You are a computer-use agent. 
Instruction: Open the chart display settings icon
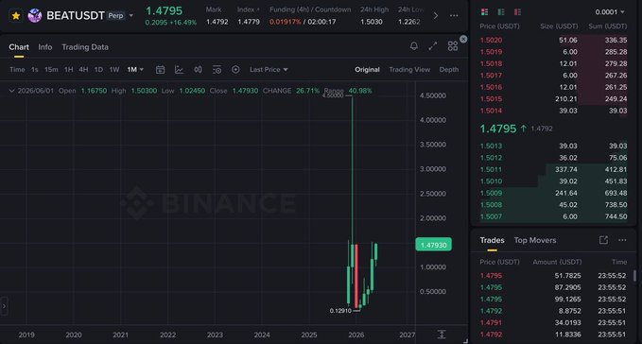point(217,70)
